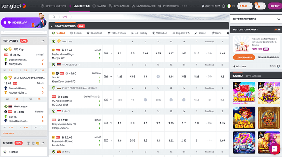Open the 777 Diamonds game thumbnail
282x157 pixels.
tap(244, 142)
